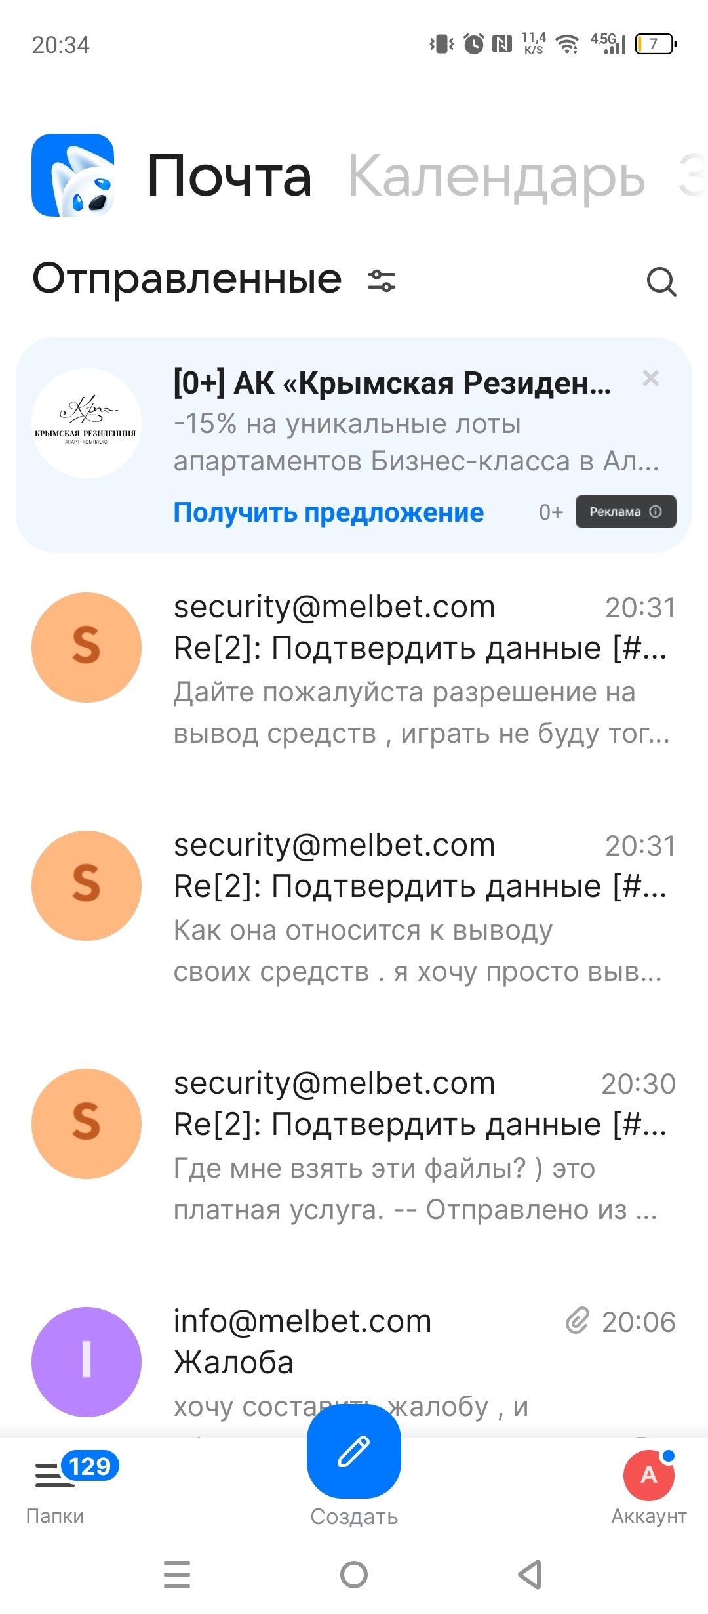Dismiss the Крымская Резиденция ad
Screen dimensions: 708x1614
point(650,378)
